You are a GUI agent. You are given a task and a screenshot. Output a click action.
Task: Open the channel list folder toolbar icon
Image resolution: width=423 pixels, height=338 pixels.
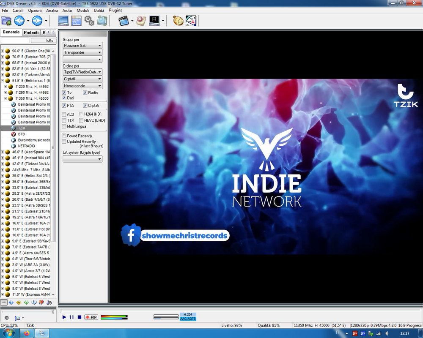[x=6, y=21]
